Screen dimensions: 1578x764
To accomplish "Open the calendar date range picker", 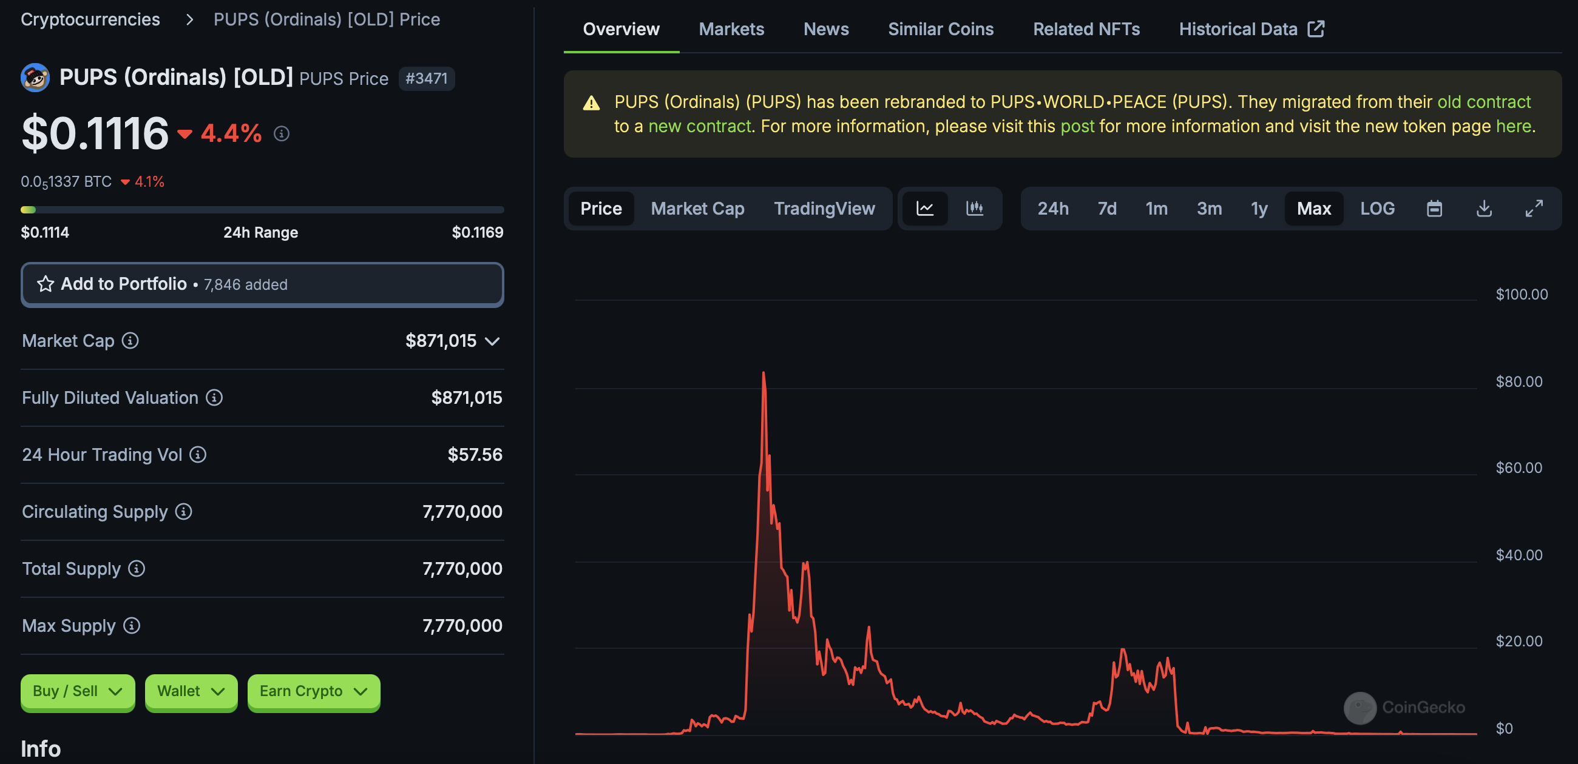I will [x=1434, y=208].
